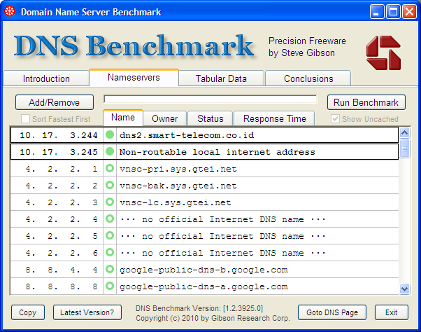Click the nameserver list scrollbar thumb
Image resolution: width=421 pixels, height=332 pixels.
[x=404, y=148]
